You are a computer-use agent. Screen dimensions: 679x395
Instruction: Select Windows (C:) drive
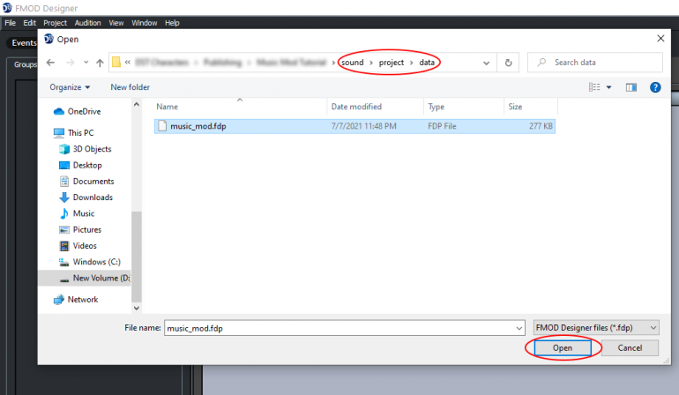point(90,262)
